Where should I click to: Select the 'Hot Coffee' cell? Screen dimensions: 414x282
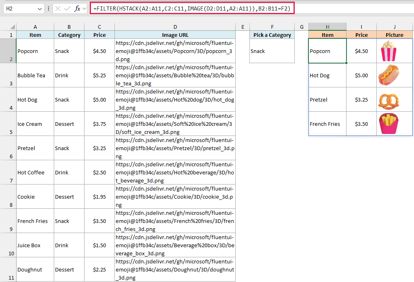click(x=35, y=172)
